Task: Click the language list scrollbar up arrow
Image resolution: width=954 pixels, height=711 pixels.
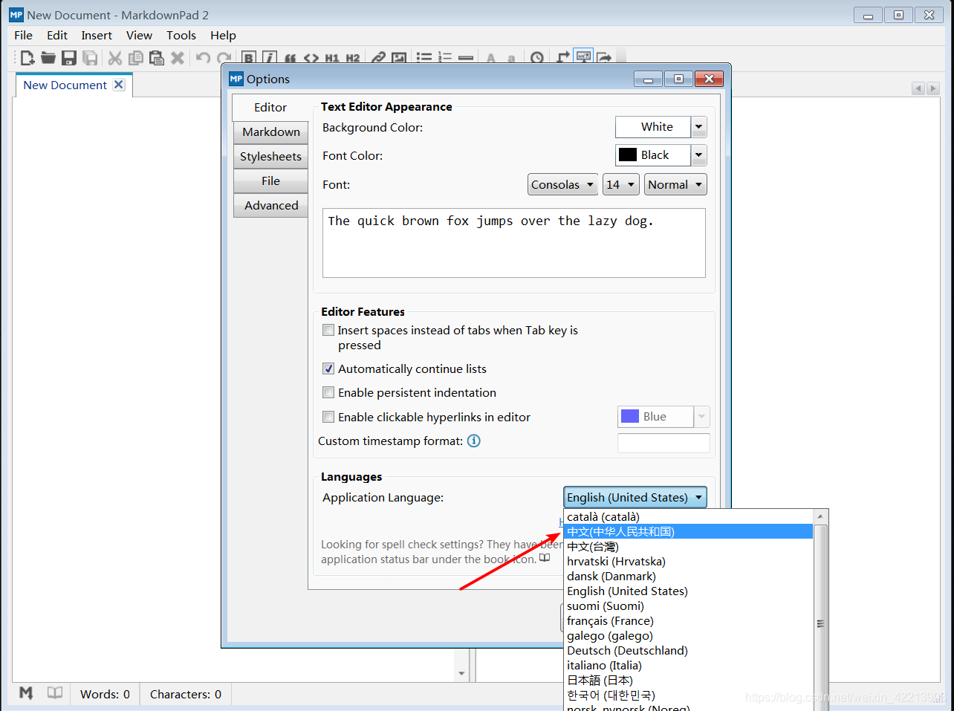Action: click(820, 516)
